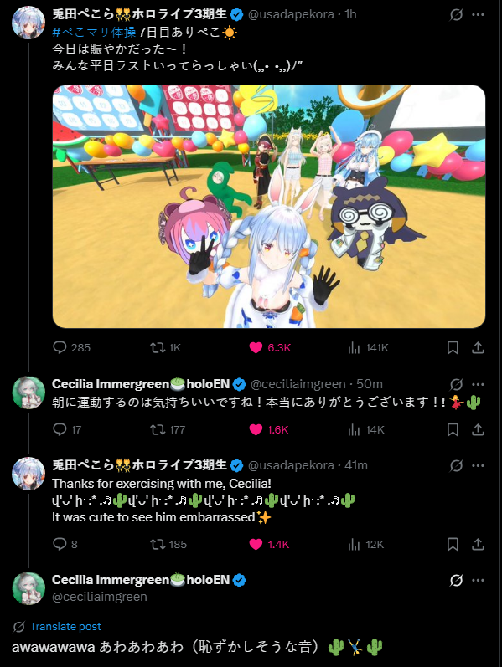Open the group photo image
Image resolution: width=502 pixels, height=667 pixels.
pos(269,207)
